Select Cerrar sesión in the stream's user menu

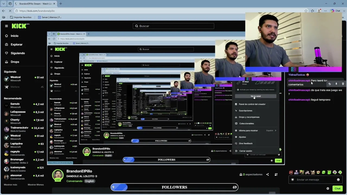[x=244, y=151]
